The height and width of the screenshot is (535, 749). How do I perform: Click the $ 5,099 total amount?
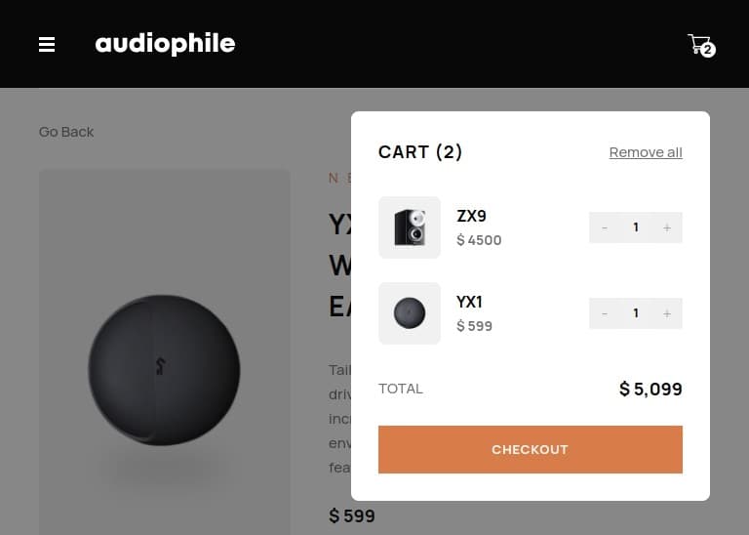[650, 390]
